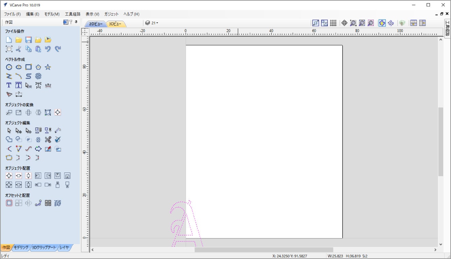Open the ガジェット menu
451x259 pixels.
pyautogui.click(x=111, y=14)
